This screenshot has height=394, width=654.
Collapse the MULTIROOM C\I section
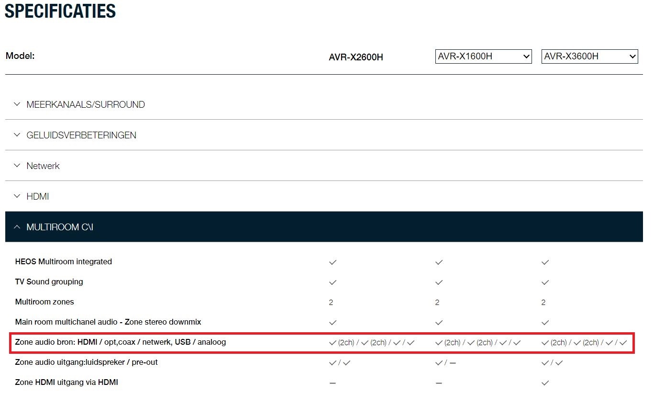tap(324, 227)
